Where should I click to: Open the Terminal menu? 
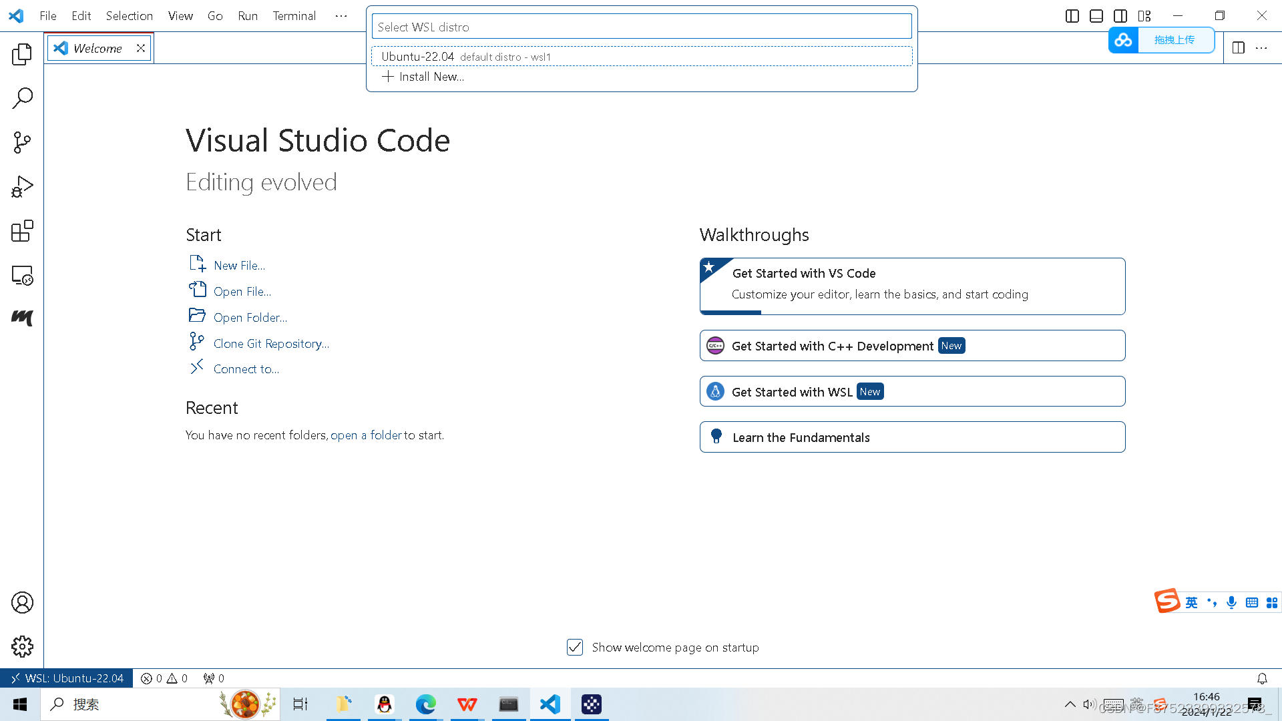point(294,16)
